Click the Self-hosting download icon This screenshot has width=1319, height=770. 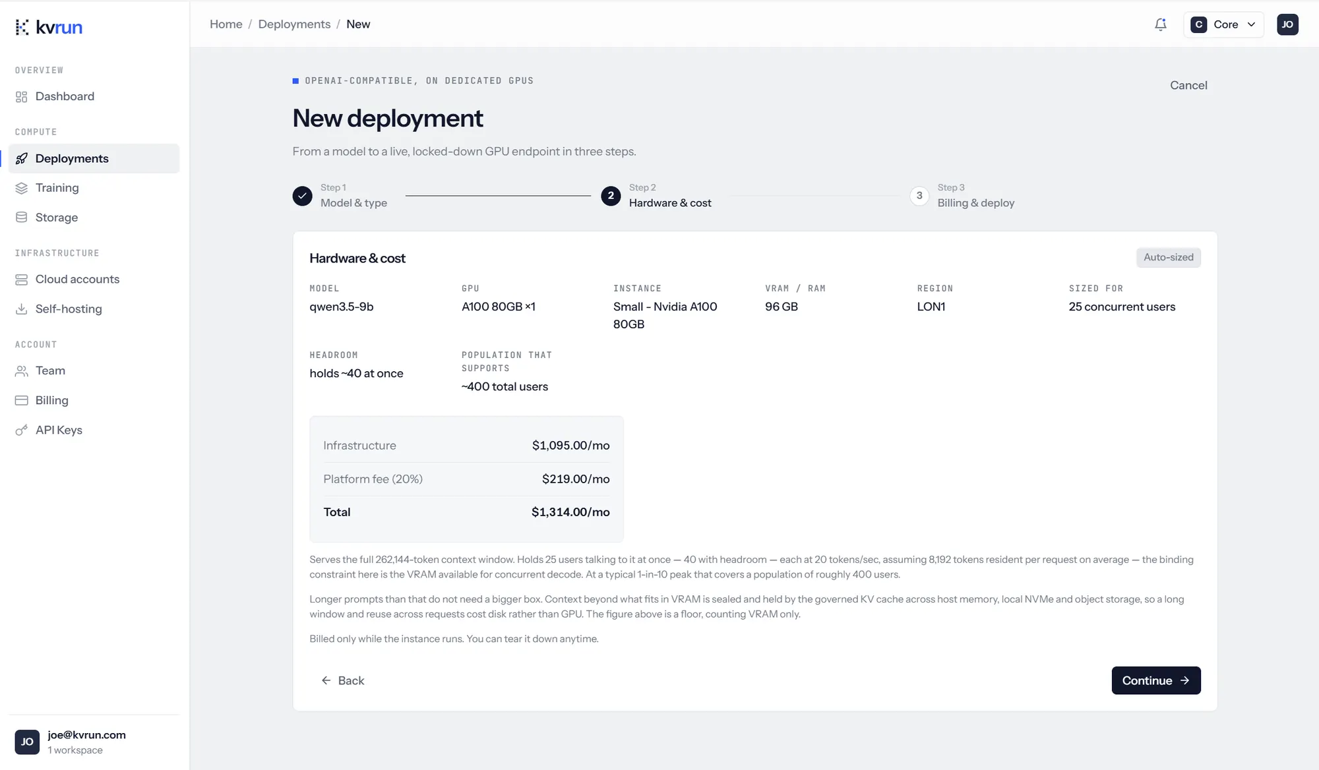click(x=22, y=309)
